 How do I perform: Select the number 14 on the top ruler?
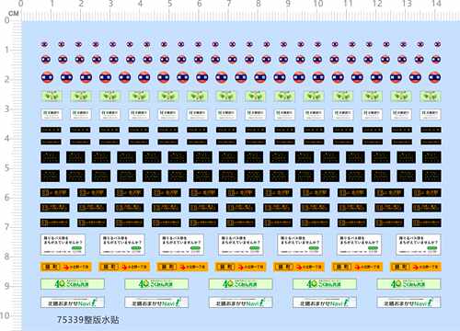coord(436,4)
